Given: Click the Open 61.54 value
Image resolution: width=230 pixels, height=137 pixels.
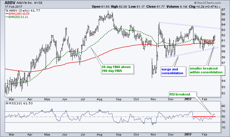Looking at the screenshot, I should tap(101, 6).
